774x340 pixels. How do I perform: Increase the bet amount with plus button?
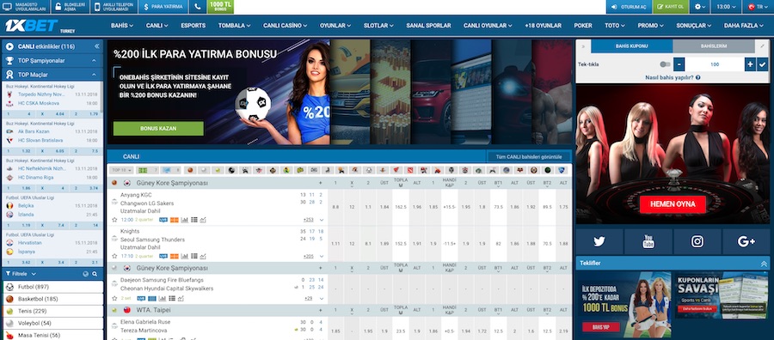(750, 64)
